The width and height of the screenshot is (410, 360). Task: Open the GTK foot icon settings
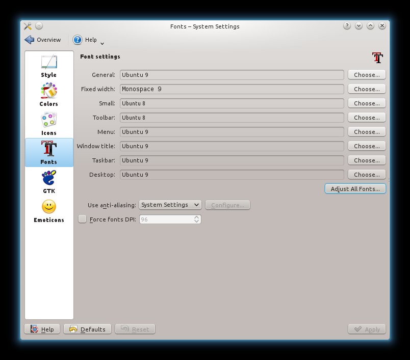point(49,178)
